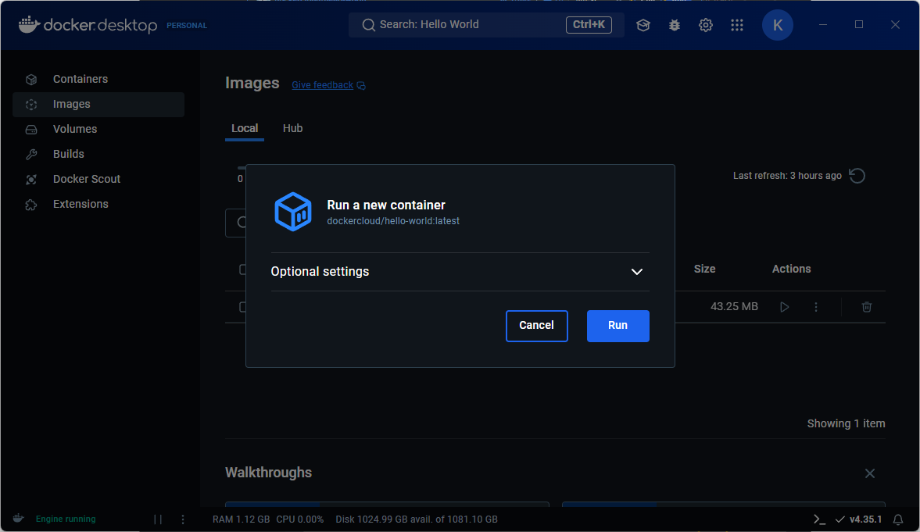Open Docker Scout in the sidebar
This screenshot has height=532, width=920.
[x=98, y=180]
